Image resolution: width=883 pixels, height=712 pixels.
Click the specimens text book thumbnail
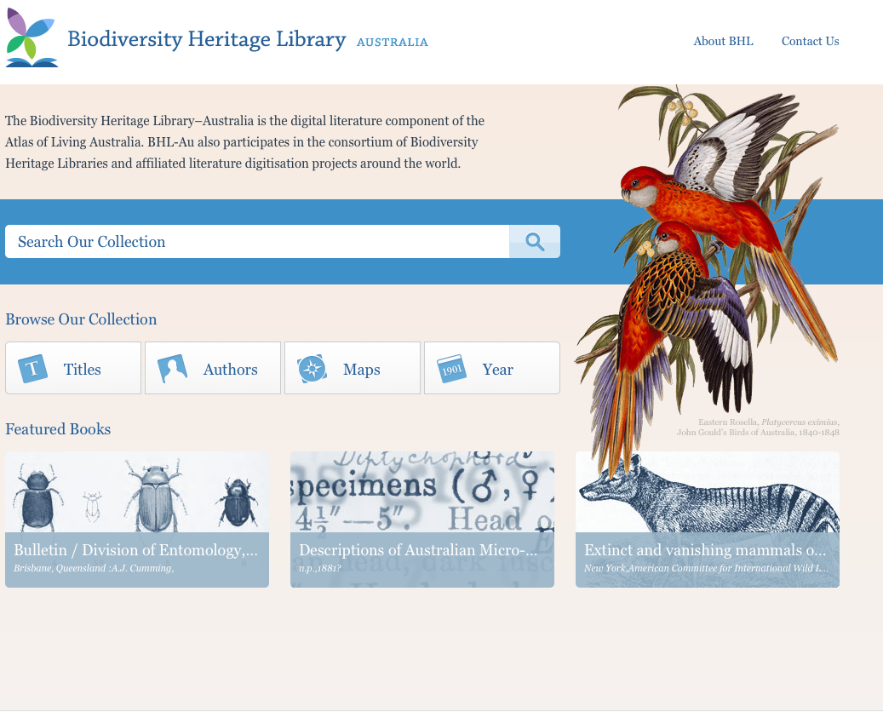click(x=421, y=492)
